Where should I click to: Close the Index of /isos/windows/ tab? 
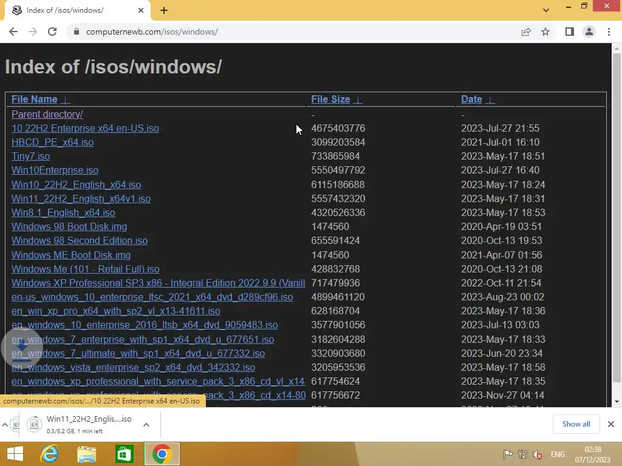tap(141, 10)
